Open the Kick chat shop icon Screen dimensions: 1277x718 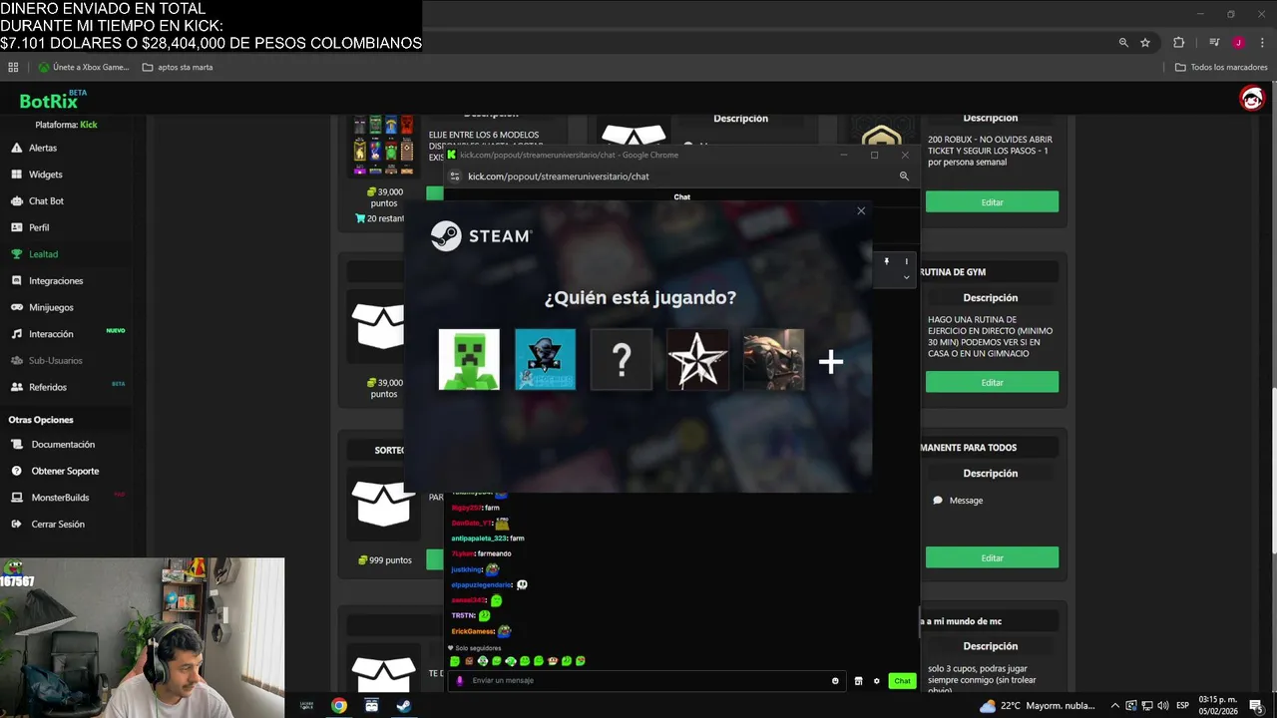coord(858,681)
